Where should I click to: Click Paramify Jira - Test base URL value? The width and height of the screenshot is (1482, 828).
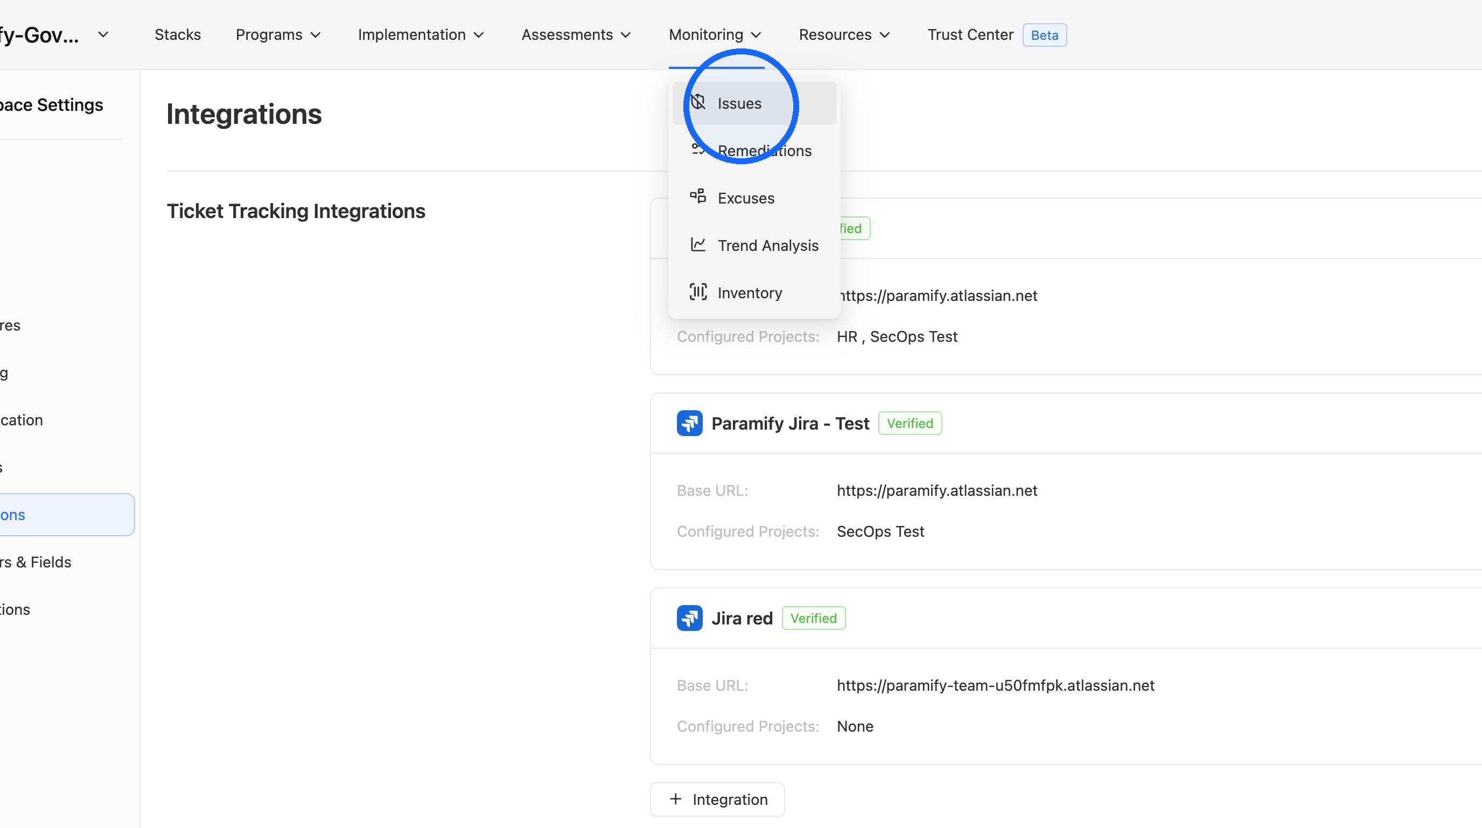[x=936, y=490]
